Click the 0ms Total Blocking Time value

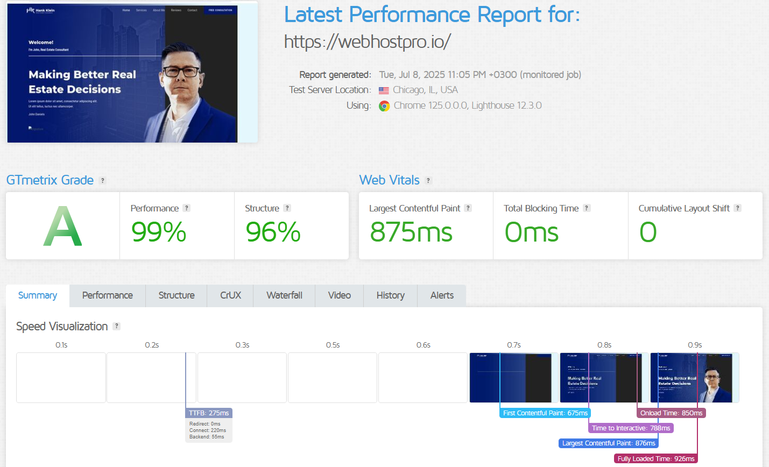pyautogui.click(x=532, y=232)
